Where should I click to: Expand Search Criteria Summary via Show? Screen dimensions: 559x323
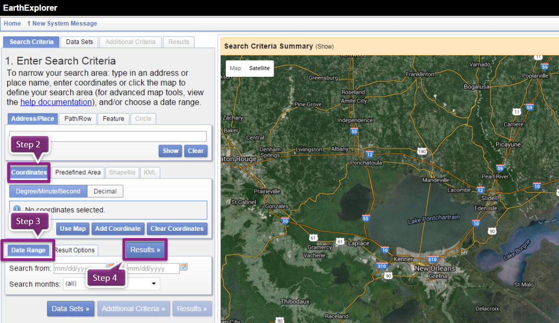[x=325, y=47]
